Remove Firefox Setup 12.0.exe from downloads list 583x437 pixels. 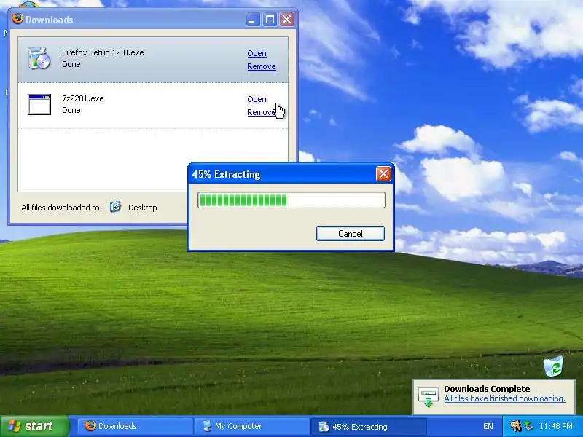pyautogui.click(x=262, y=66)
